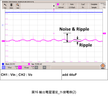Click the magenta trigger level marker

pyautogui.click(x=104, y=33)
